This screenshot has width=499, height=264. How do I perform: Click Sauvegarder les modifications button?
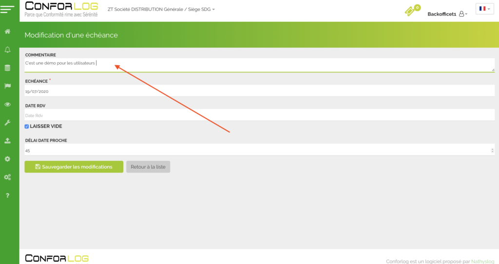74,167
